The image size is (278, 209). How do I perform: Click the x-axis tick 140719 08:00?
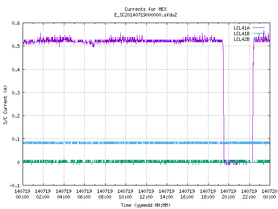(105, 194)
